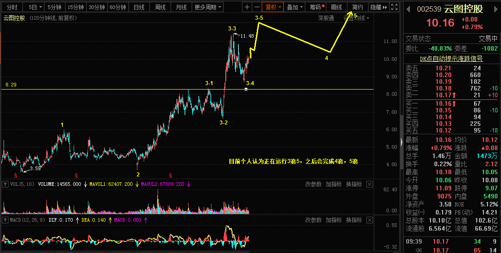Click 加指标 in MACD panel
Screen dimensions: 501x253
click(334, 220)
